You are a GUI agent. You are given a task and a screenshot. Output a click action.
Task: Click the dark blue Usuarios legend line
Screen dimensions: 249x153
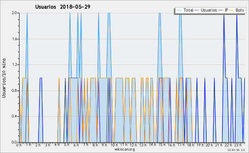[x=197, y=10]
